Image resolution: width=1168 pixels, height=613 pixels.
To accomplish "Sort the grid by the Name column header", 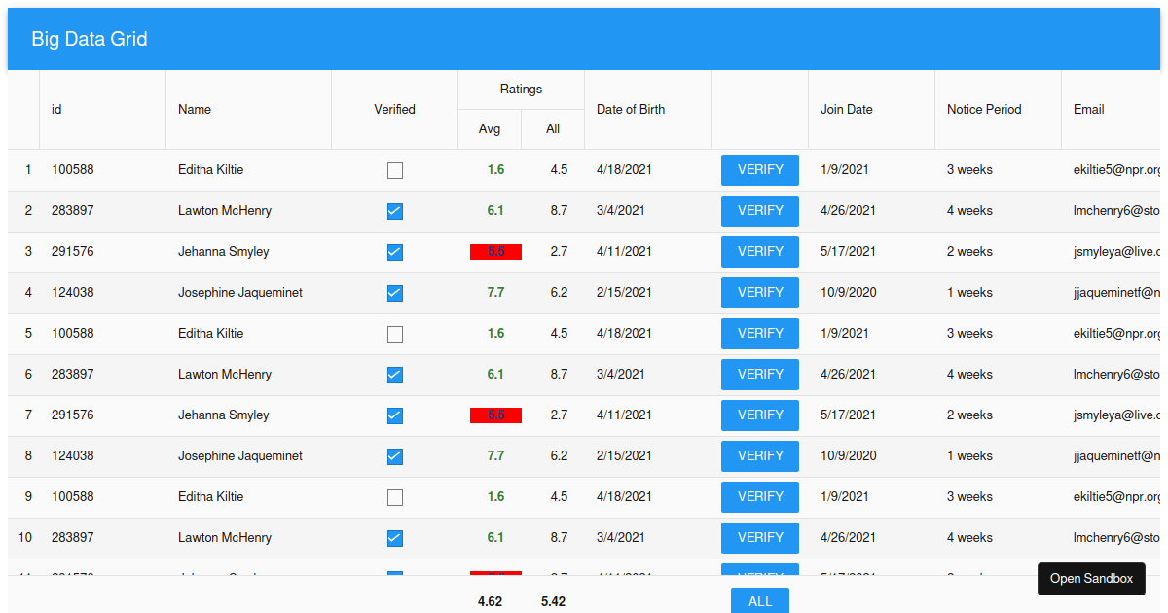I will tap(195, 109).
